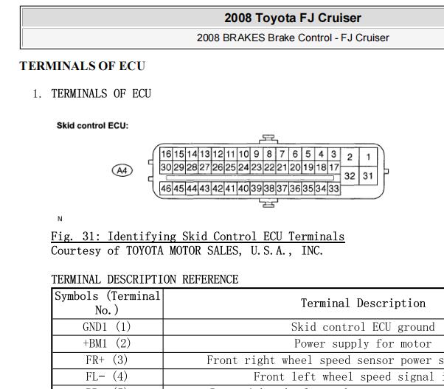The height and width of the screenshot is (389, 444).
Task: Click terminal 30 in connector diagram
Action: (166, 167)
